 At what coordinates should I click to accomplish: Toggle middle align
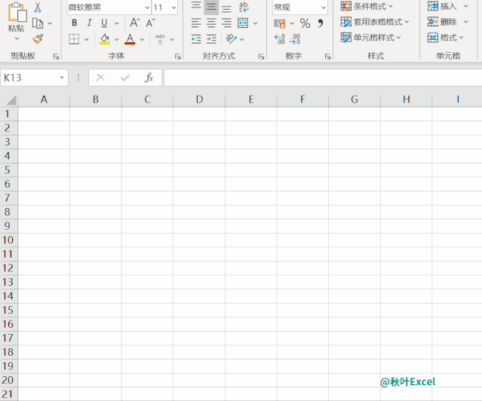(211, 7)
